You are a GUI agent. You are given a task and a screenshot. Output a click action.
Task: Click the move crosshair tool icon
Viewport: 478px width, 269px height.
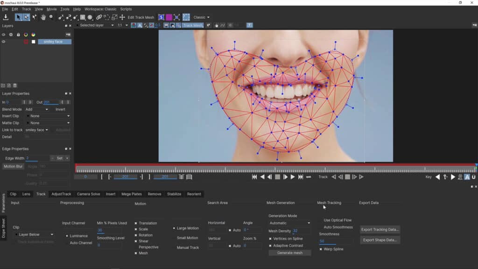[x=122, y=17]
